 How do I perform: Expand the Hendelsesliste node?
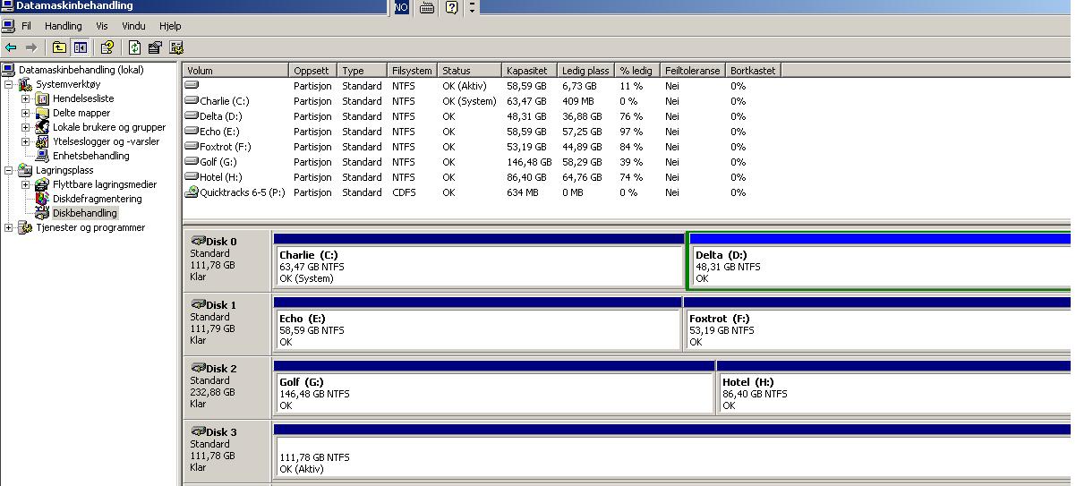coord(25,98)
